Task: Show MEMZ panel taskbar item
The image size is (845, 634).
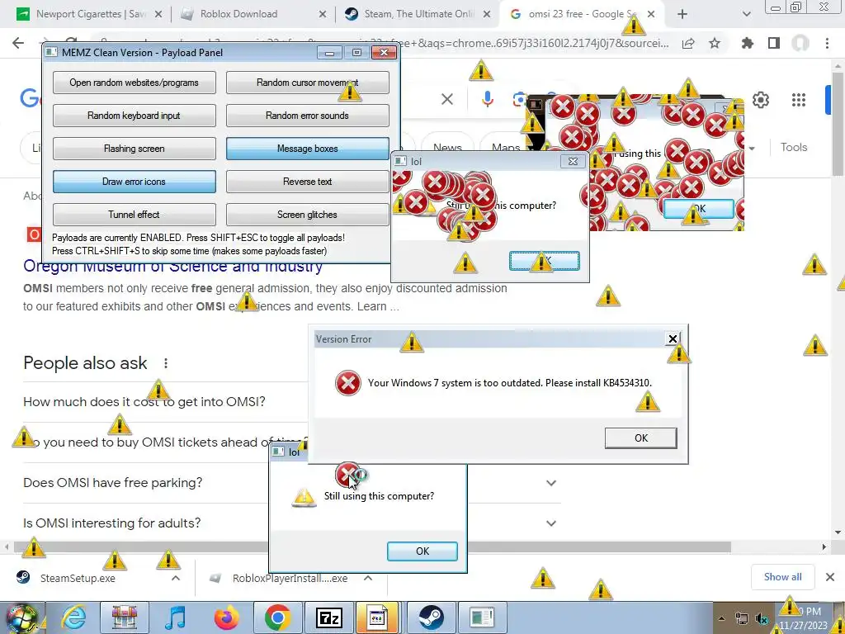Action: click(x=482, y=617)
